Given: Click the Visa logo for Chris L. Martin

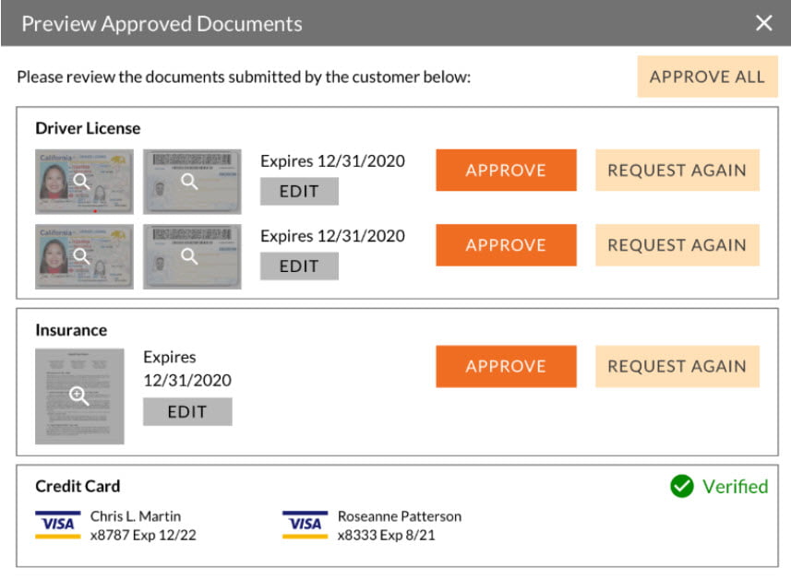Looking at the screenshot, I should pyautogui.click(x=58, y=525).
